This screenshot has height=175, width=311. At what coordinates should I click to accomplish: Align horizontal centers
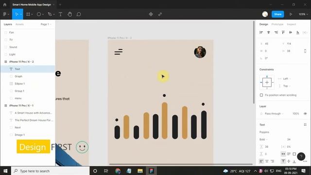269,33
